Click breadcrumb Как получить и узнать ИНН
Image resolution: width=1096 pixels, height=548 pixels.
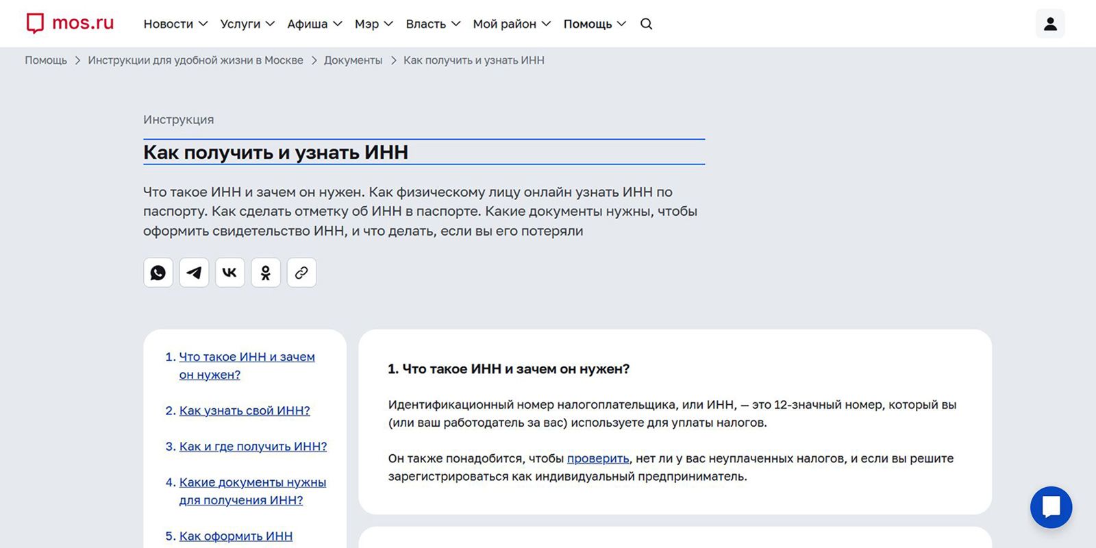[473, 60]
